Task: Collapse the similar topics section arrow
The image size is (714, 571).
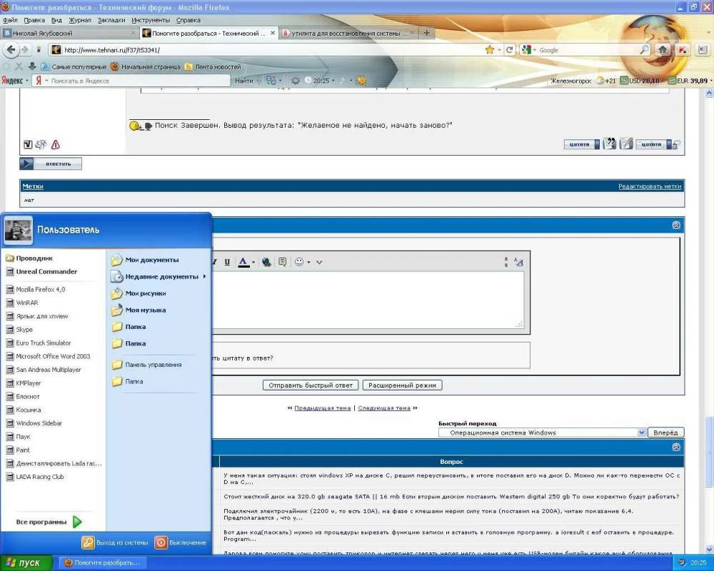Action: [x=675, y=447]
